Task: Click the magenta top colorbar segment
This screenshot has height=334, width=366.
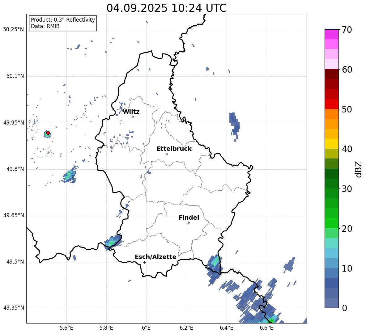Action: coord(331,34)
